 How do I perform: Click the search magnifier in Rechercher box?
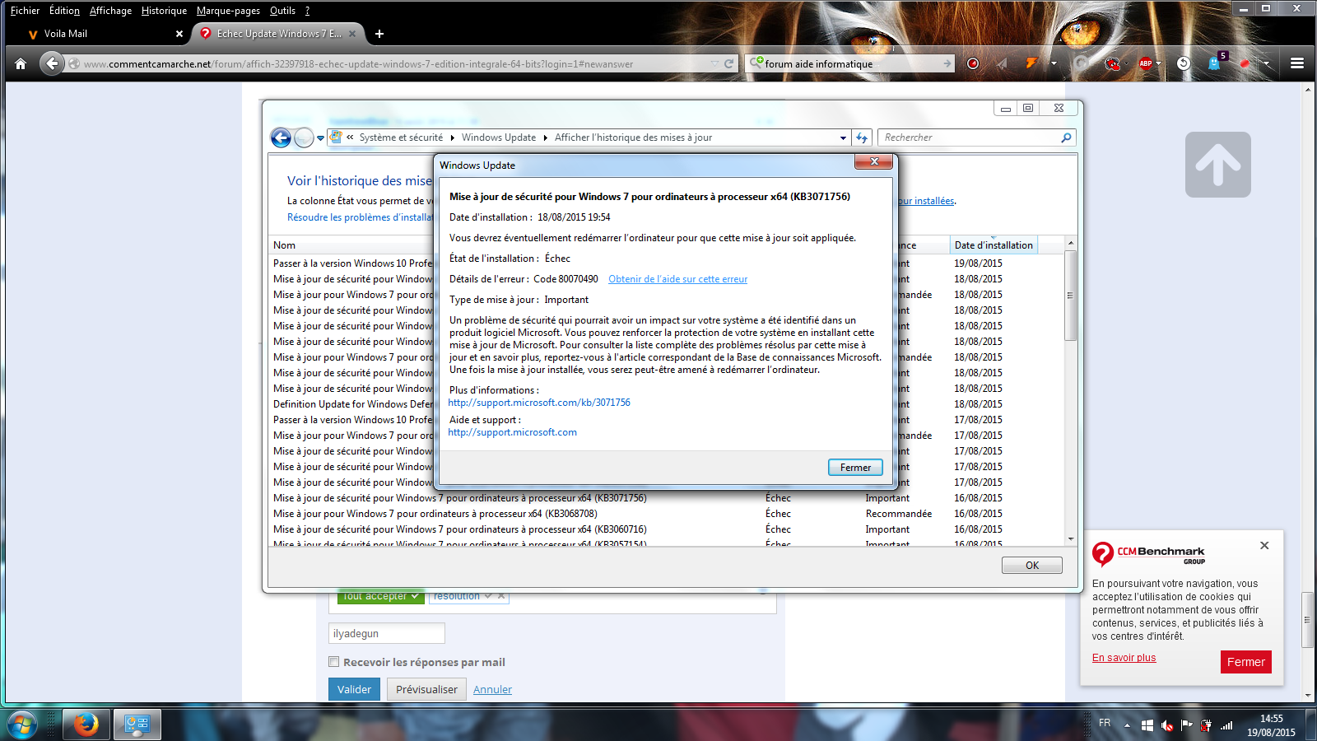1066,137
